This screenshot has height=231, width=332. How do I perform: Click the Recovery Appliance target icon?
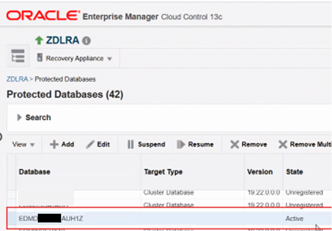pyautogui.click(x=40, y=58)
